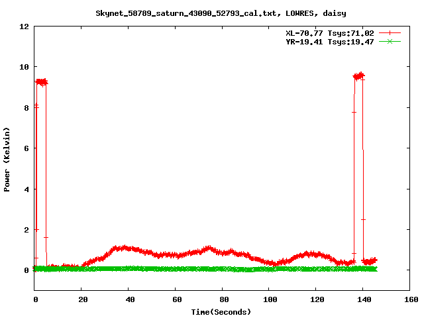Click the x-axis tick label 160
The image size is (424, 318).
(411, 299)
